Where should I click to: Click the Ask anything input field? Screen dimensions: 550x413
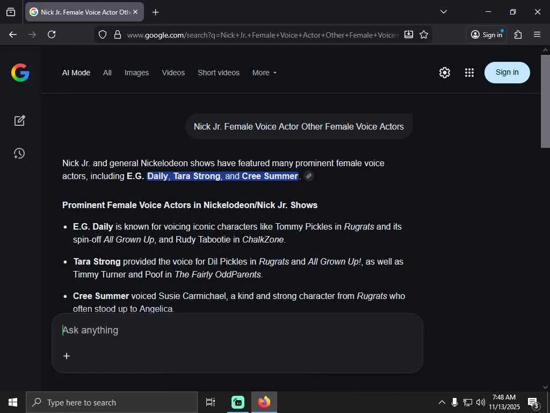coord(237,330)
